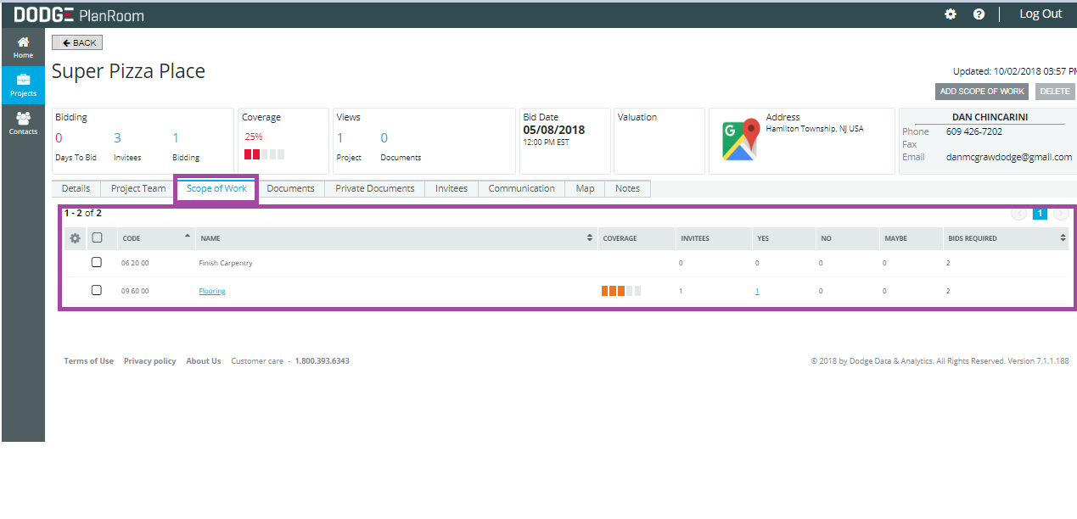Toggle the select-all header checkbox
The height and width of the screenshot is (519, 1077).
(97, 238)
